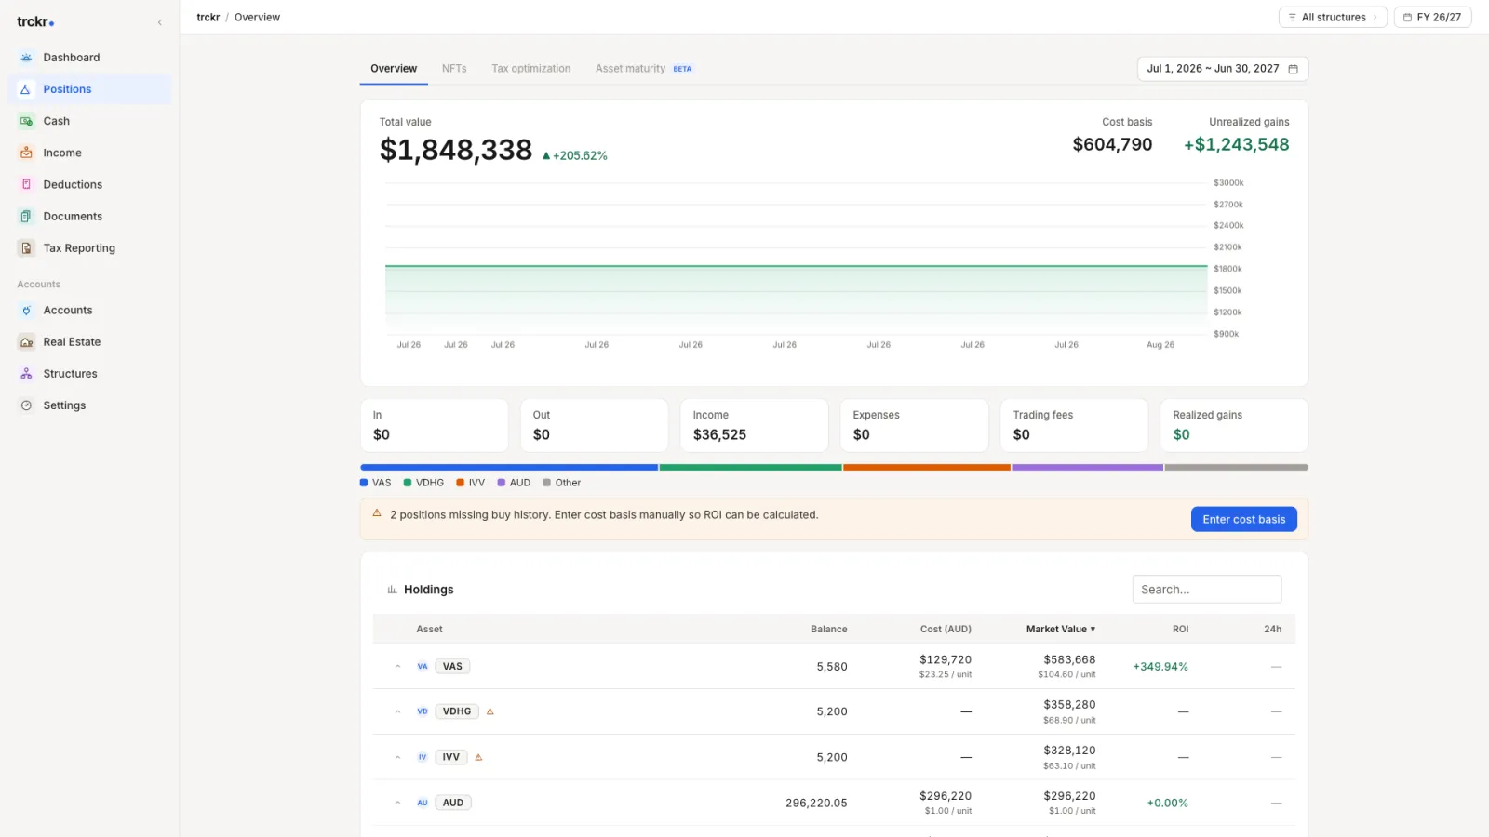
Task: Click the Other legend label
Action: pos(568,483)
